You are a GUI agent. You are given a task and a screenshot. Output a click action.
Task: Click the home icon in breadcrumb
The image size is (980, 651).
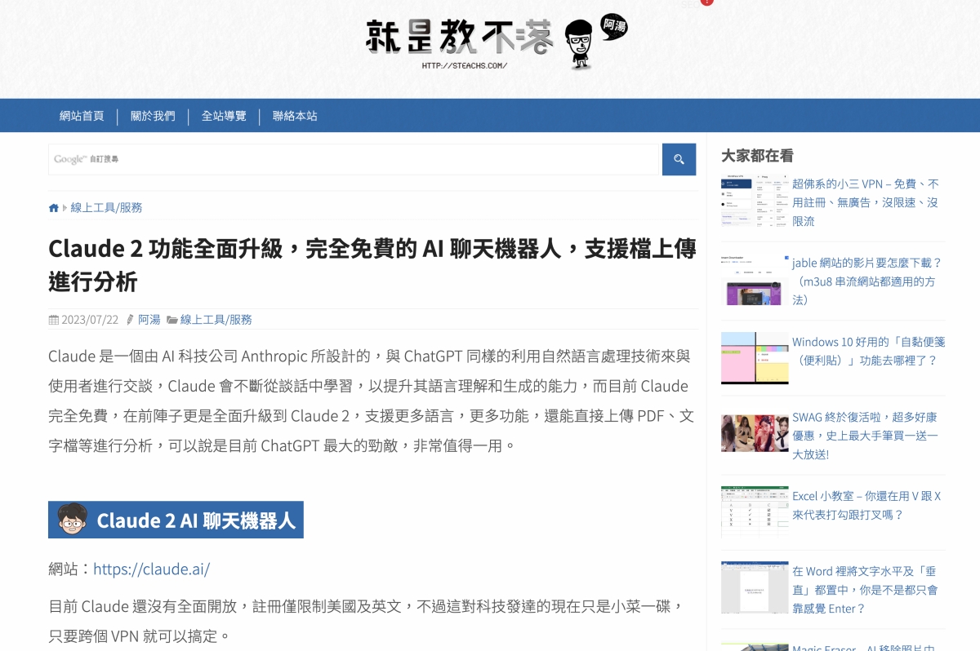point(54,208)
